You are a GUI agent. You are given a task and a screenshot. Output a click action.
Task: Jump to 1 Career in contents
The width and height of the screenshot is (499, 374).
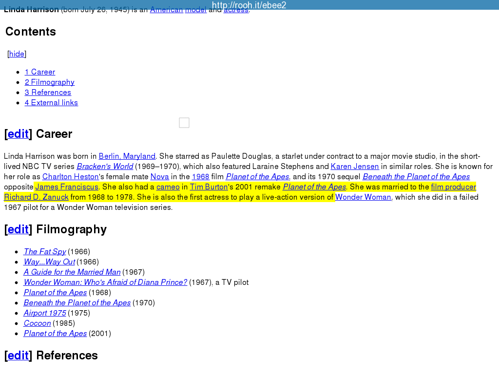40,72
